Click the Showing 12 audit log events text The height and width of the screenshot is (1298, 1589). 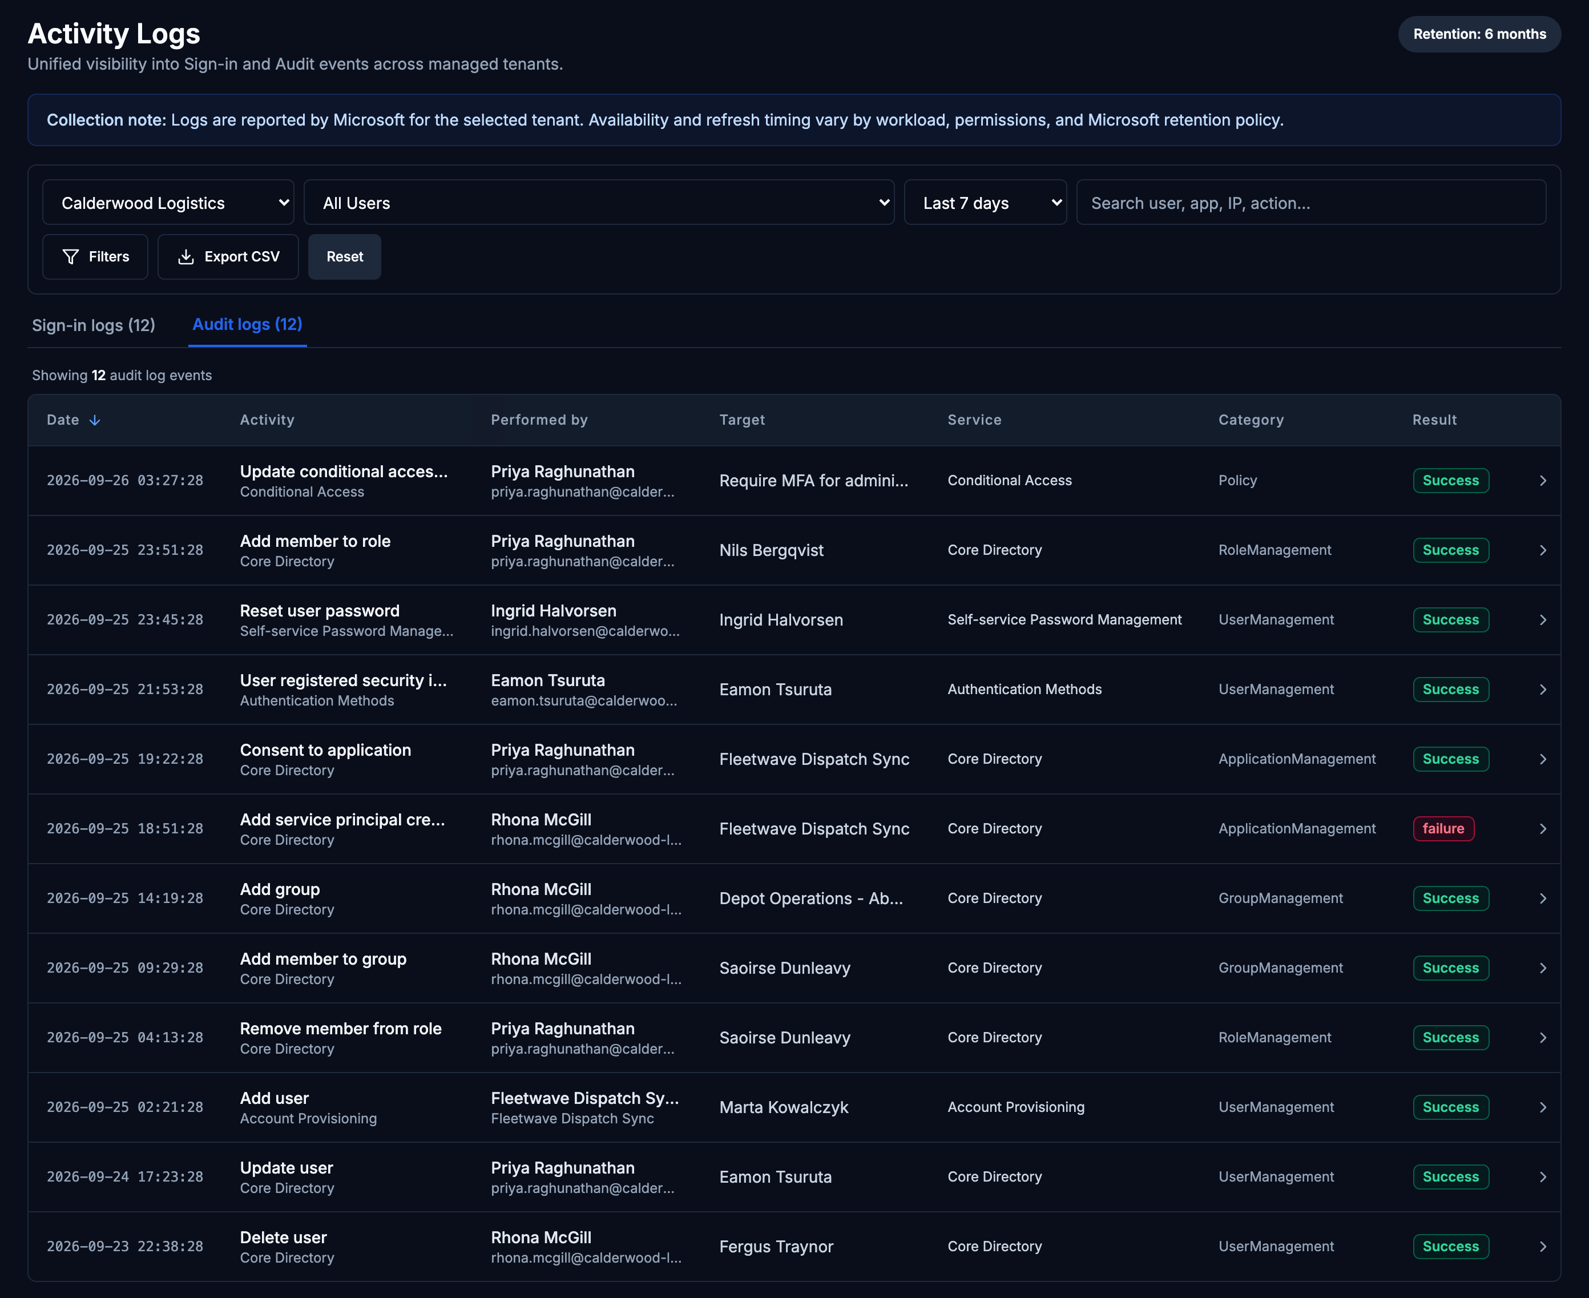click(x=122, y=376)
